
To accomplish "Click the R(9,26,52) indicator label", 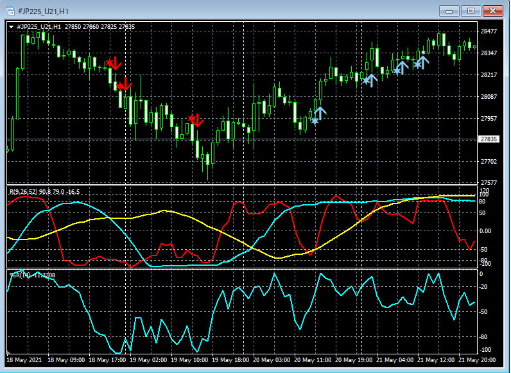I will pyautogui.click(x=24, y=192).
